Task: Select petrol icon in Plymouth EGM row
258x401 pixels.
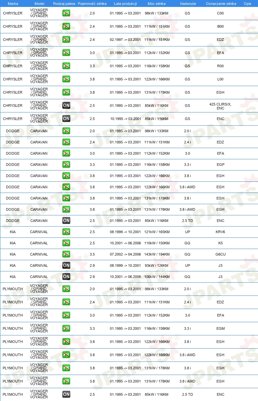Action: pos(66,328)
